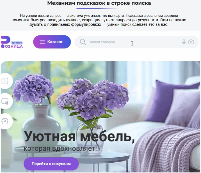Click the "Уютная мебель," banner headline
This screenshot has height=173, width=201.
[x=79, y=136]
